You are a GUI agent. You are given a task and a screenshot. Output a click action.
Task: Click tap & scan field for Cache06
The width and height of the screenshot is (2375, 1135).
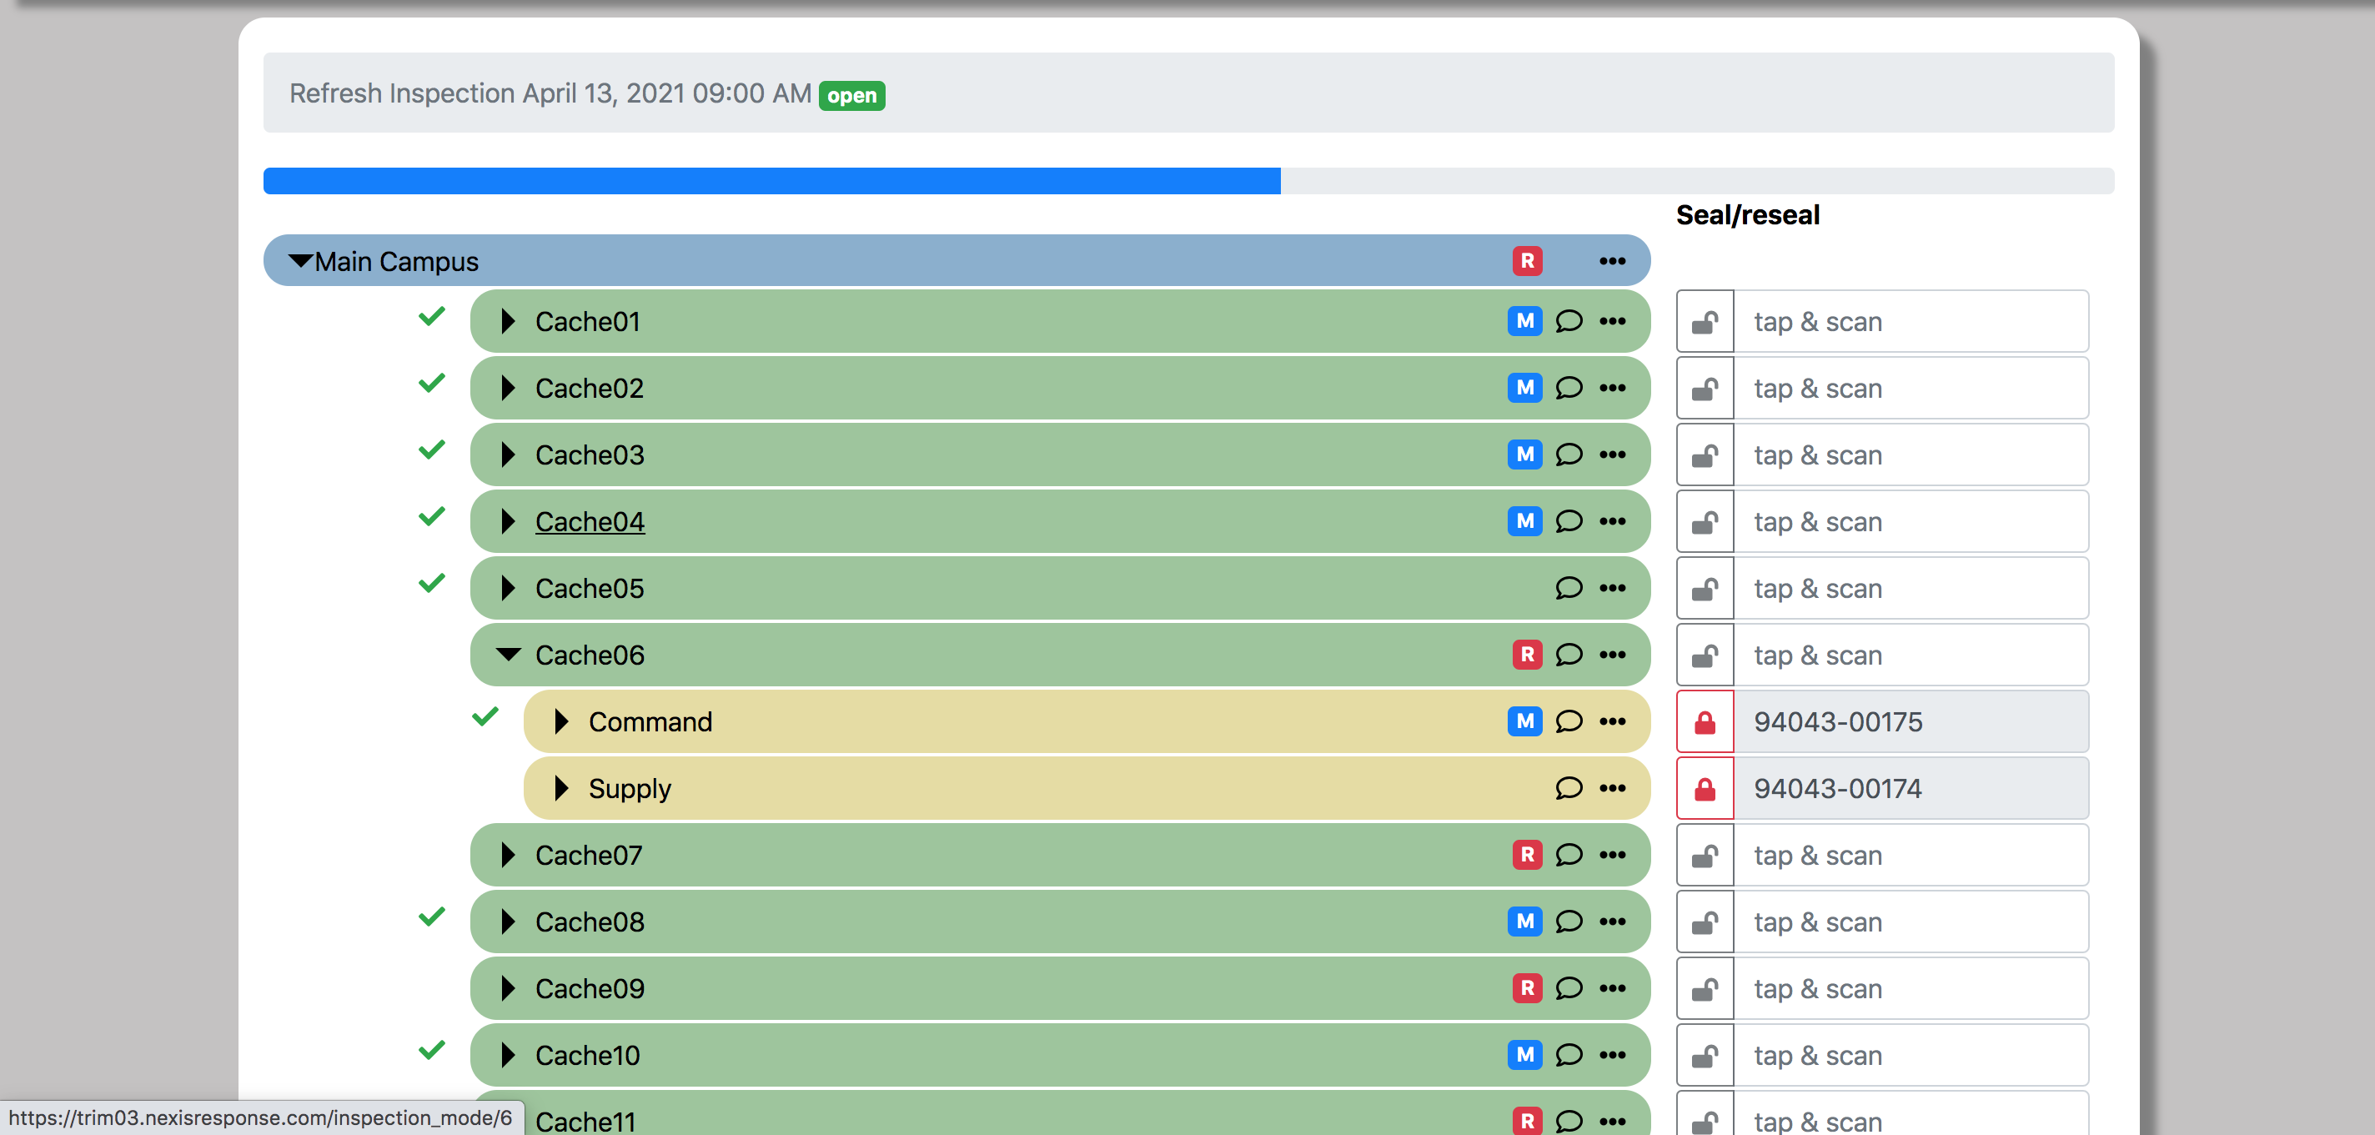1911,655
